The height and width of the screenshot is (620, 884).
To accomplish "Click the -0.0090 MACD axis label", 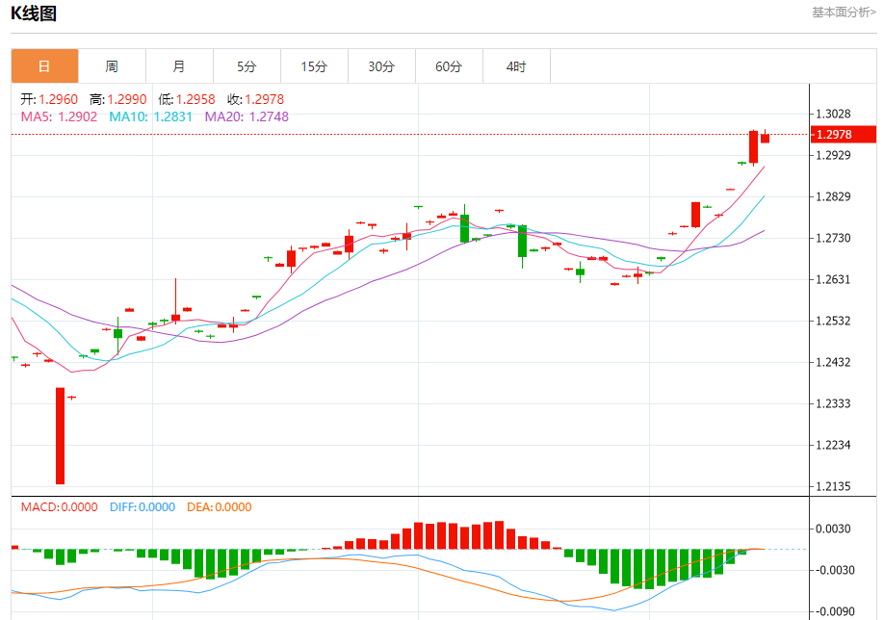I will (x=836, y=611).
